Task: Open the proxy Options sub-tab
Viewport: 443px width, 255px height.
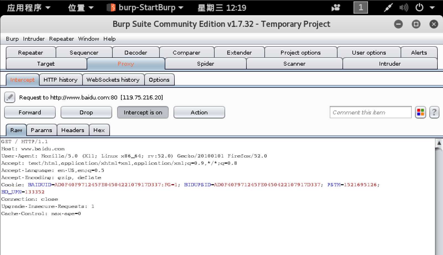Action: click(x=159, y=80)
